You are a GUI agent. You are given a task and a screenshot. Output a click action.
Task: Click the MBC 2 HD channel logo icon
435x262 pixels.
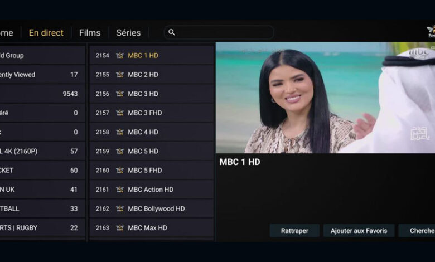pyautogui.click(x=119, y=75)
